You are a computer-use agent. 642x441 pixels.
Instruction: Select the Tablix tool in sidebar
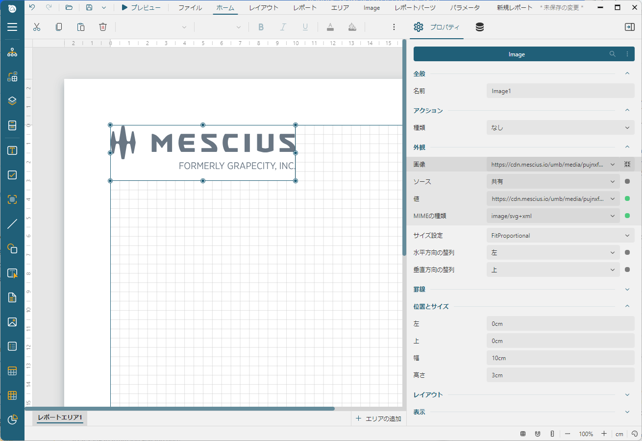click(12, 395)
